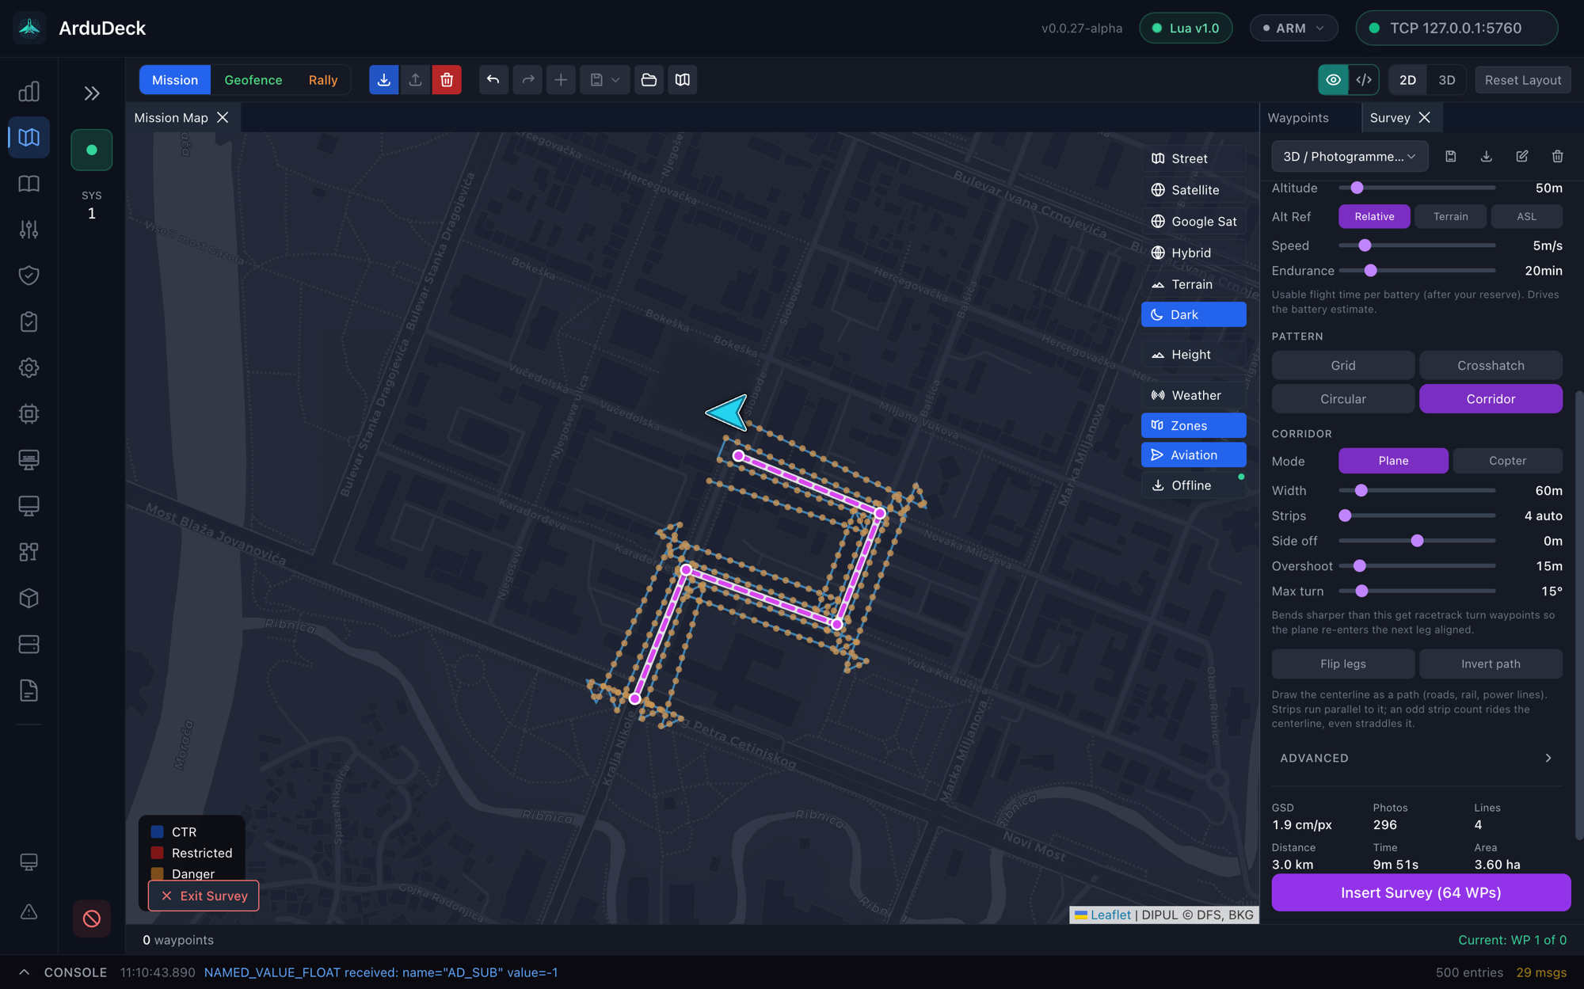
Task: Expand the CONSOLE panel
Action: [x=25, y=972]
